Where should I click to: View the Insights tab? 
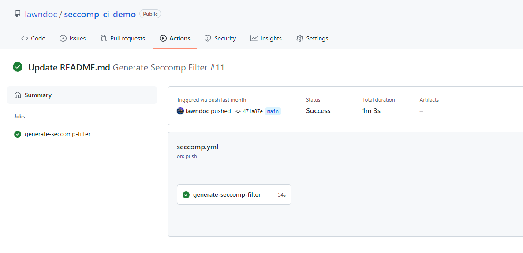tap(266, 38)
